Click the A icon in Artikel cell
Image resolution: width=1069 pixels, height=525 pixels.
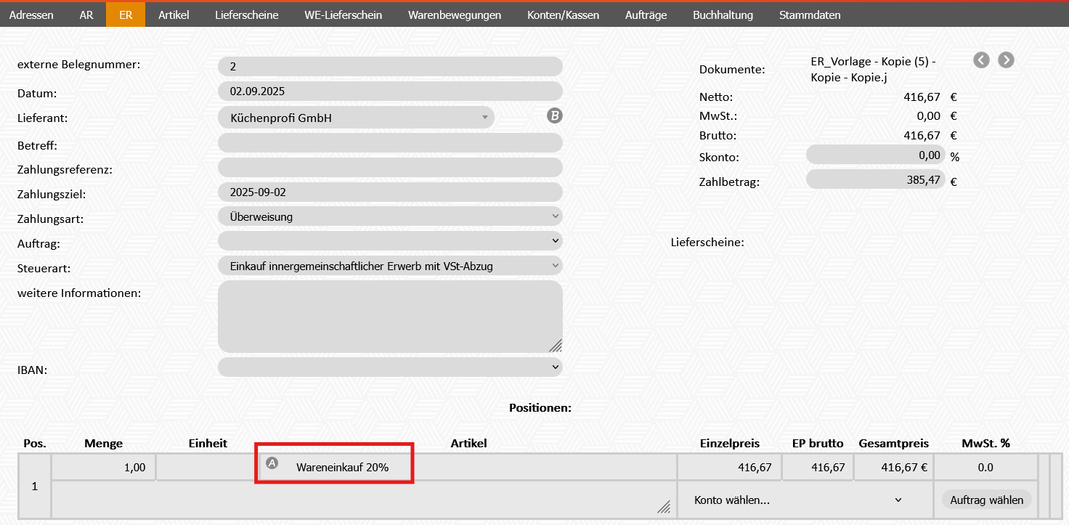(x=272, y=463)
